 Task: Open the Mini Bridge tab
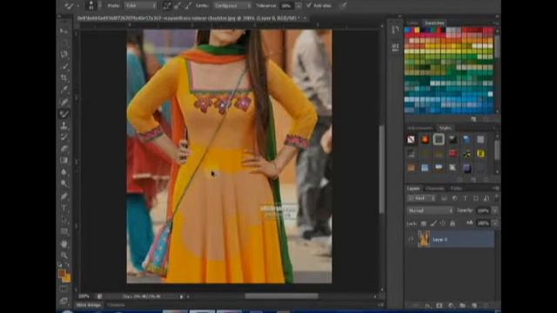tap(89, 305)
